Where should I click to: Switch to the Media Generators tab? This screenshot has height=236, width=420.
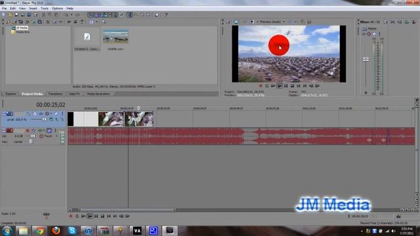pos(98,94)
